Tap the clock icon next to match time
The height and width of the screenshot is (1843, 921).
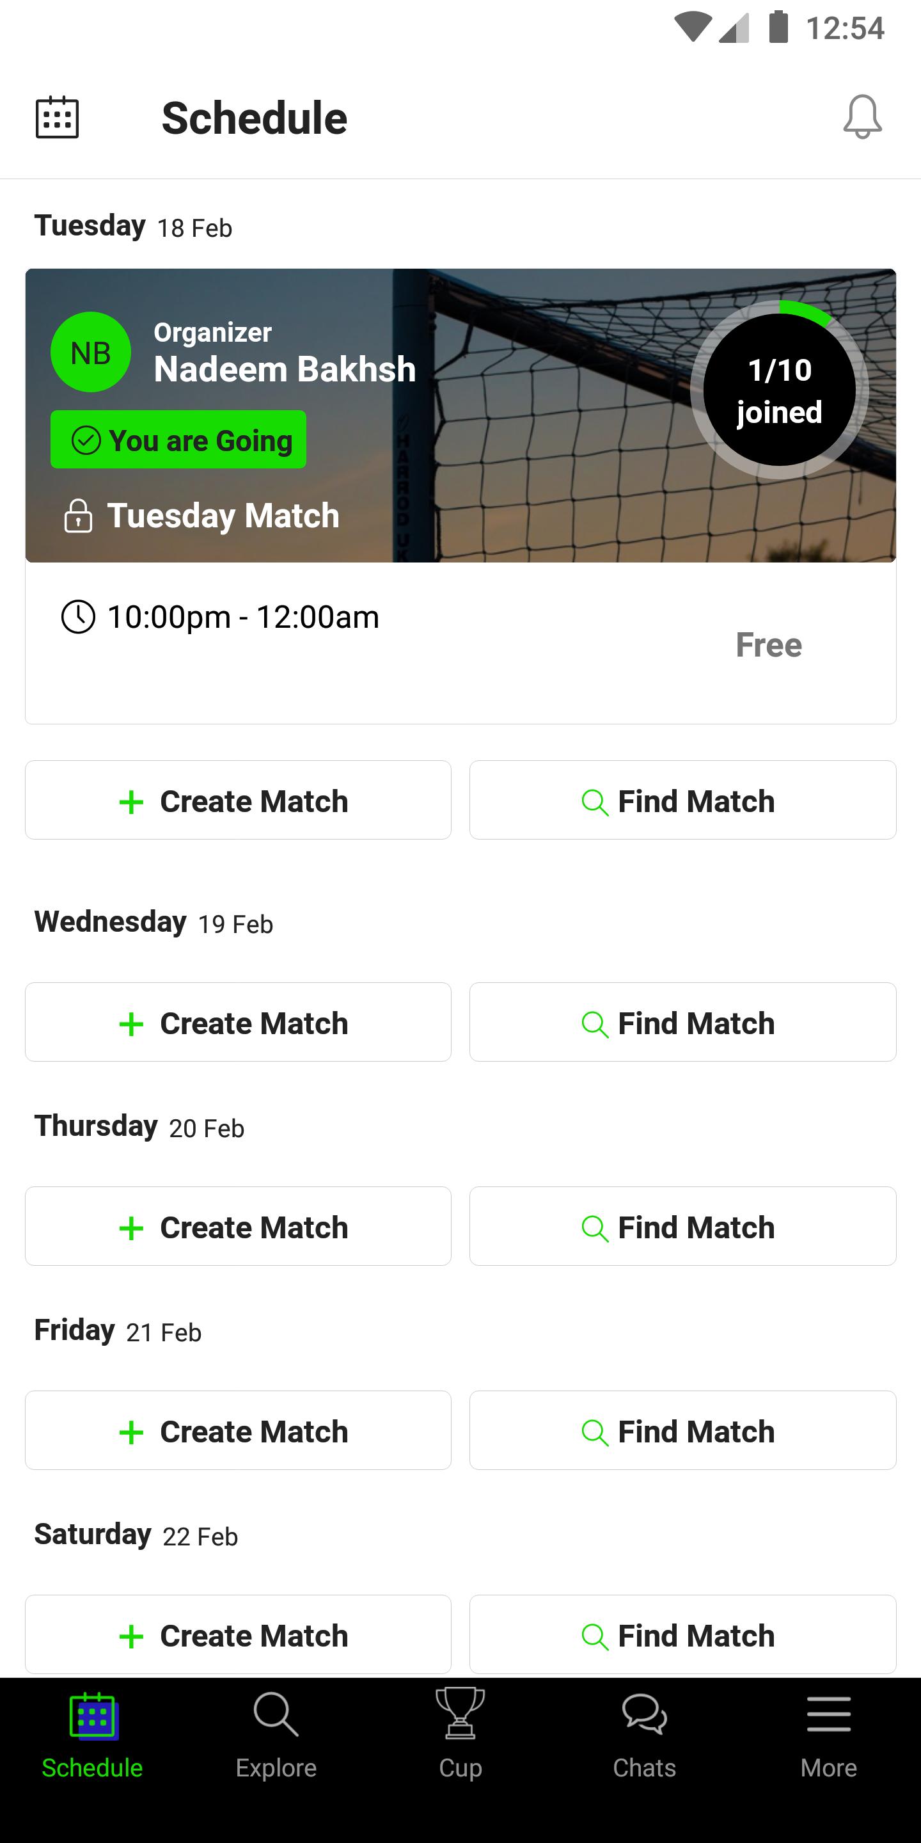(78, 617)
